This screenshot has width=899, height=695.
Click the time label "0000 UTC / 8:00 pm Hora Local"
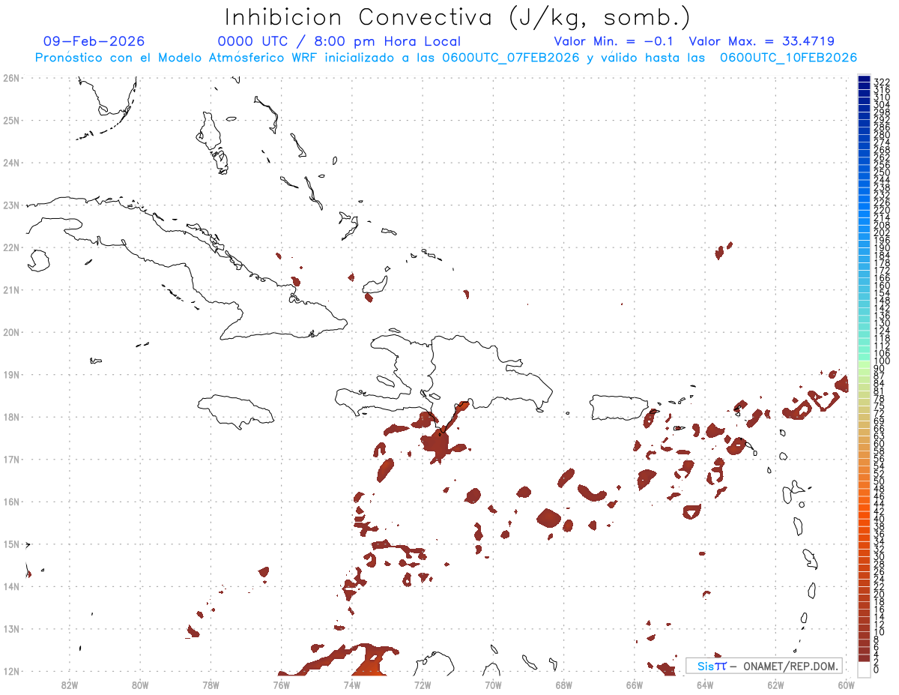coord(339,41)
